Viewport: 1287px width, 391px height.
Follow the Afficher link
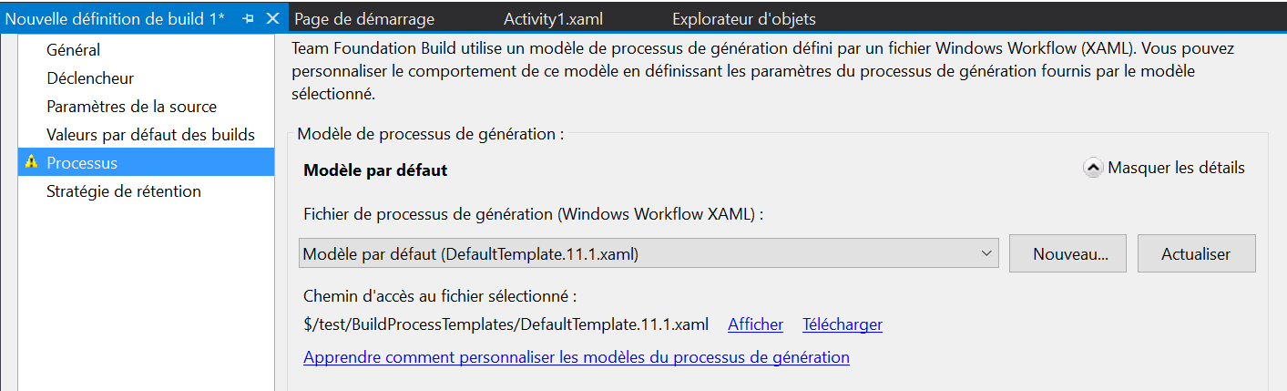pos(755,324)
